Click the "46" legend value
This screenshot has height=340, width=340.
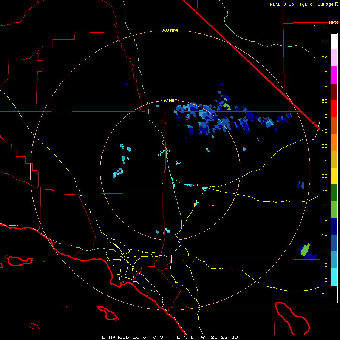pos(325,116)
